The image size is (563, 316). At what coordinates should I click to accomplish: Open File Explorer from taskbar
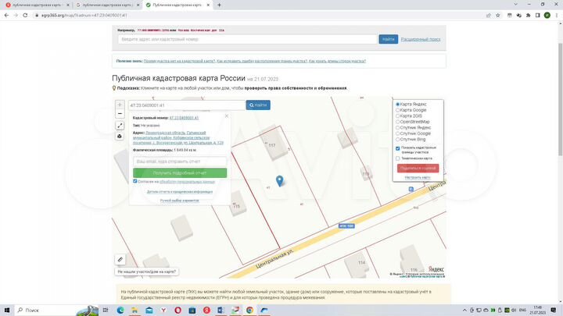pyautogui.click(x=134, y=310)
